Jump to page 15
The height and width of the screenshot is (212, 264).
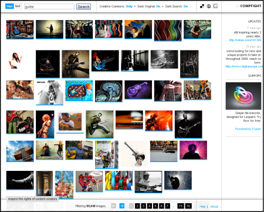coord(181,206)
